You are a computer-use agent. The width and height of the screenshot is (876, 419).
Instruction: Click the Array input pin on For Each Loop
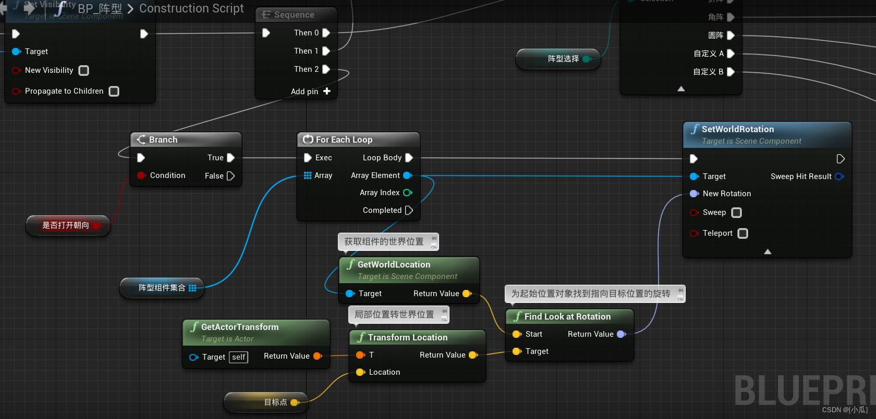(x=308, y=175)
